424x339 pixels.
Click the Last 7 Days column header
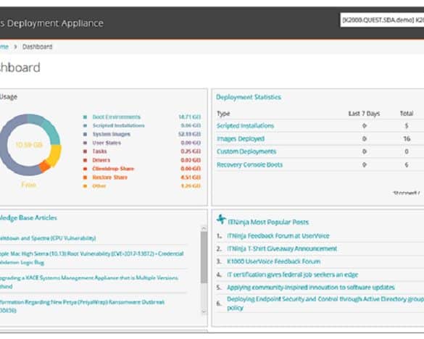pos(365,114)
